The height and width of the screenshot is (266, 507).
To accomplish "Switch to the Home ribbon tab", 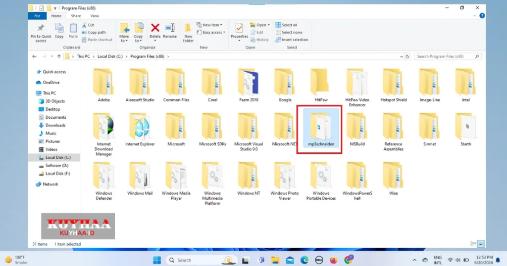I will (x=56, y=16).
